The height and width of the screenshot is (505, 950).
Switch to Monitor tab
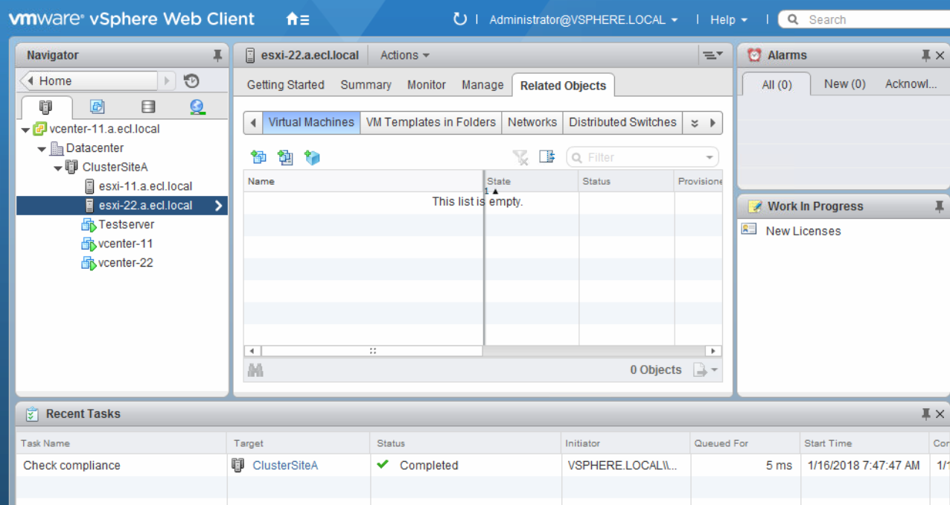[427, 85]
